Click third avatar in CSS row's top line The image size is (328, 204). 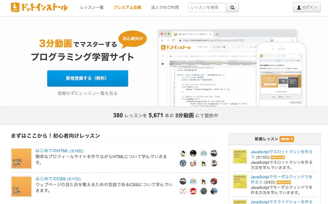tap(203, 181)
